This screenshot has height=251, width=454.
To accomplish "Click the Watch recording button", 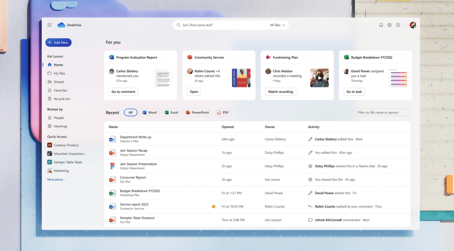I will coord(280,92).
